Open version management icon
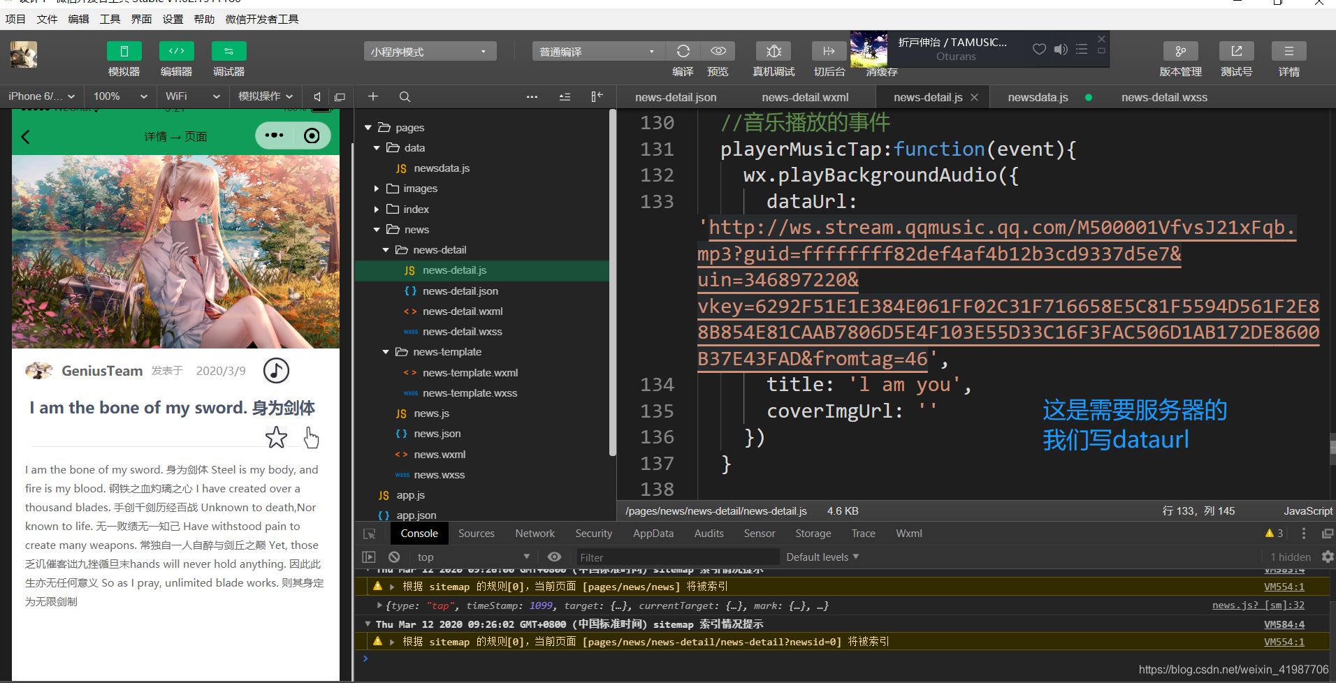 (x=1181, y=51)
